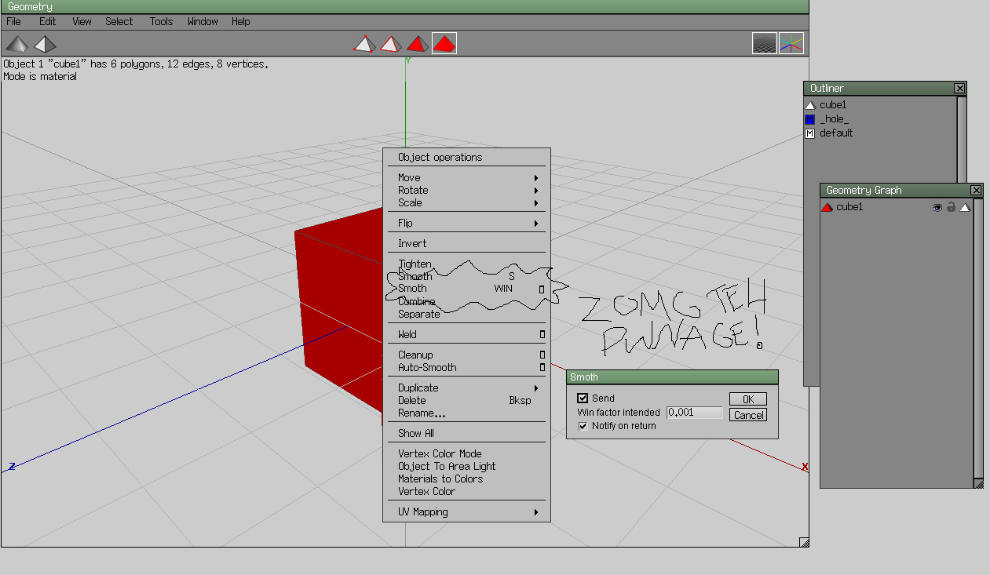This screenshot has width=990, height=575.
Task: Toggle the ground plane grid icon
Action: click(765, 43)
